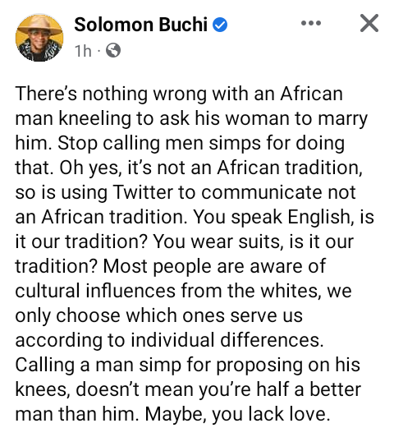
Task: Click the word "kneeling" in the post
Action: [94, 119]
